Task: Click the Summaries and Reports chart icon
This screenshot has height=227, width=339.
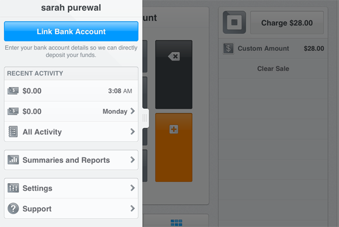Action: (13, 160)
